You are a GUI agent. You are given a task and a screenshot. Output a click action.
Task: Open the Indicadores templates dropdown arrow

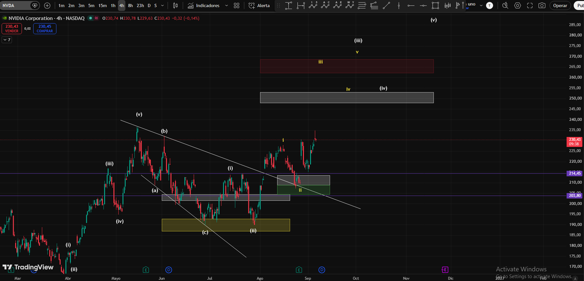click(226, 5)
